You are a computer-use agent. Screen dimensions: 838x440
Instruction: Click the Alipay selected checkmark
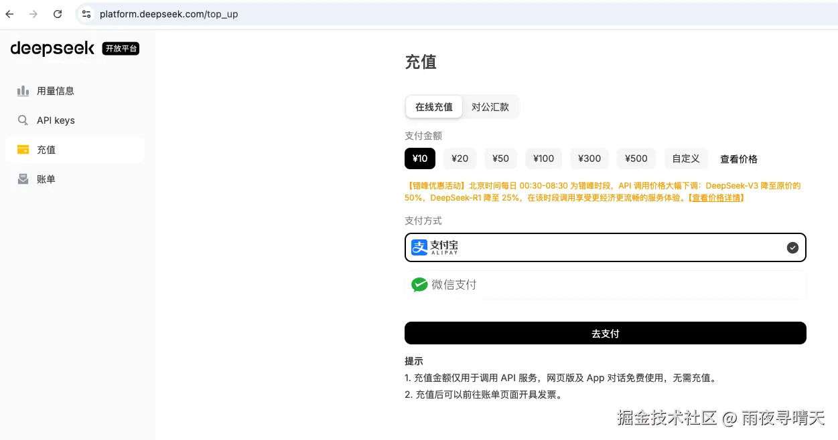(792, 248)
